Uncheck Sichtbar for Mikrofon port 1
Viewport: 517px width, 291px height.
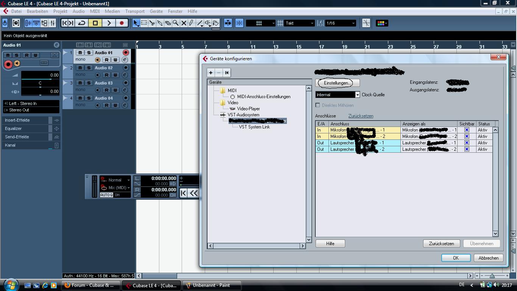467,130
